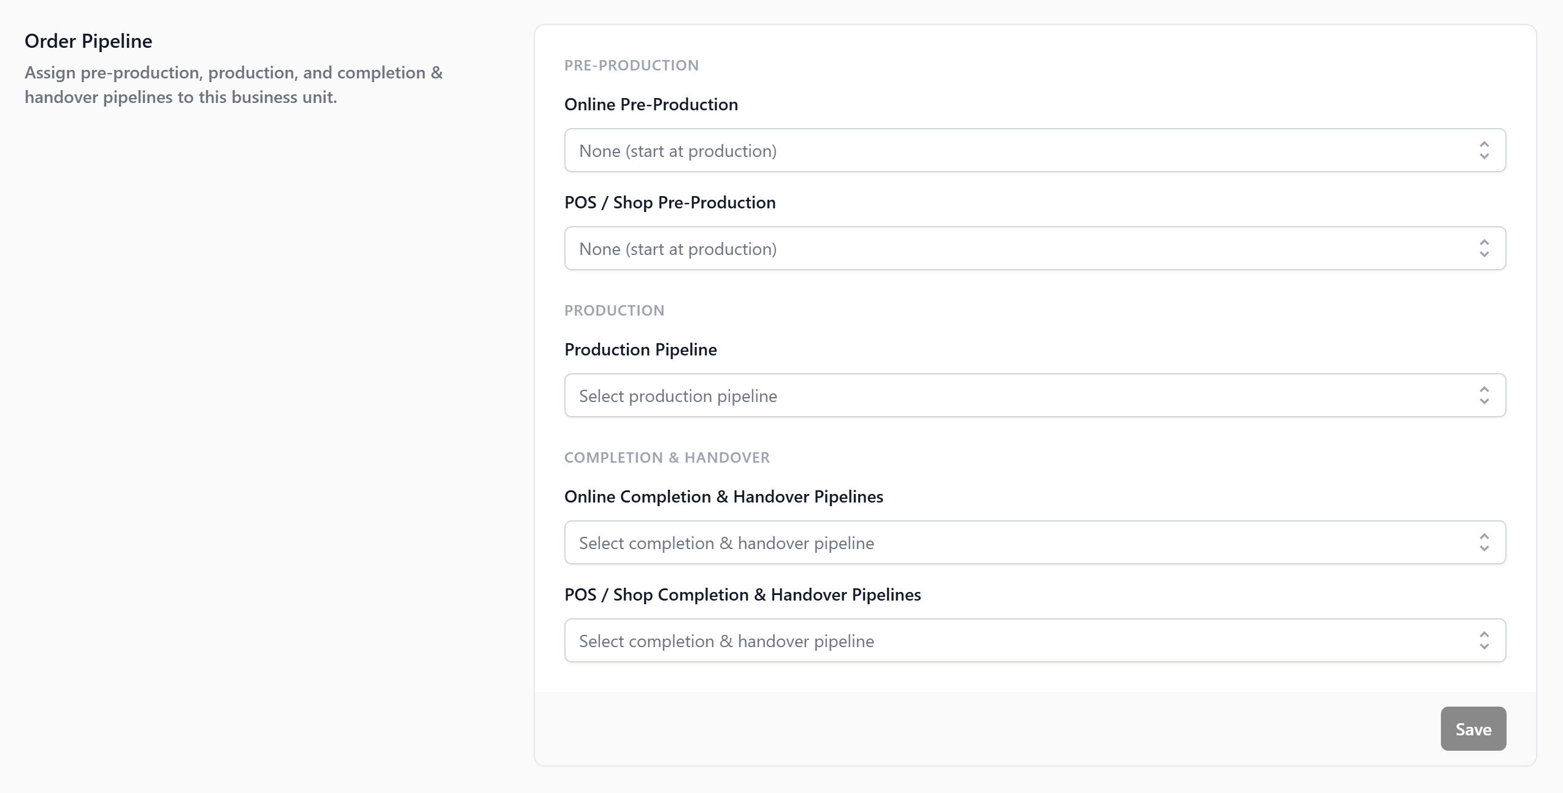Click the Online Completion & Handover Pipelines label

[x=724, y=496]
